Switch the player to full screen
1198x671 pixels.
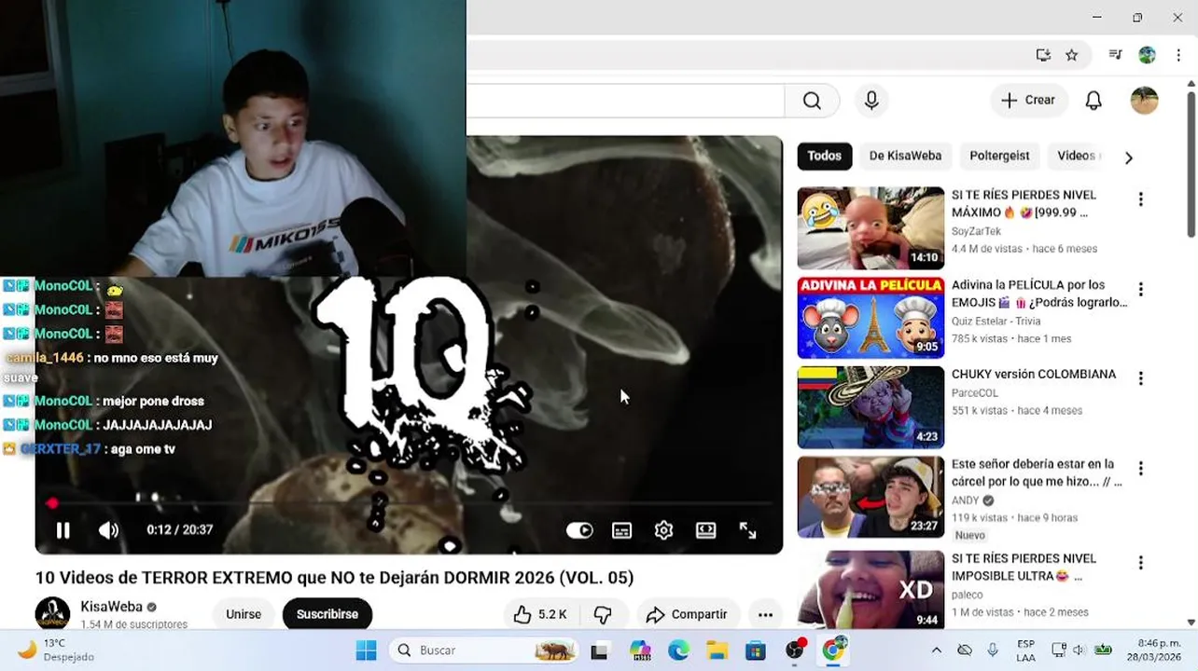pyautogui.click(x=748, y=530)
